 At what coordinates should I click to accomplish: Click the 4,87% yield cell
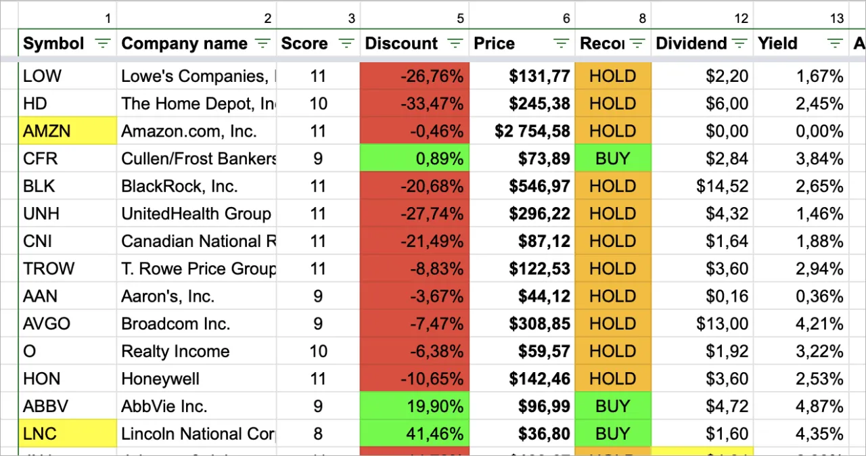click(801, 407)
